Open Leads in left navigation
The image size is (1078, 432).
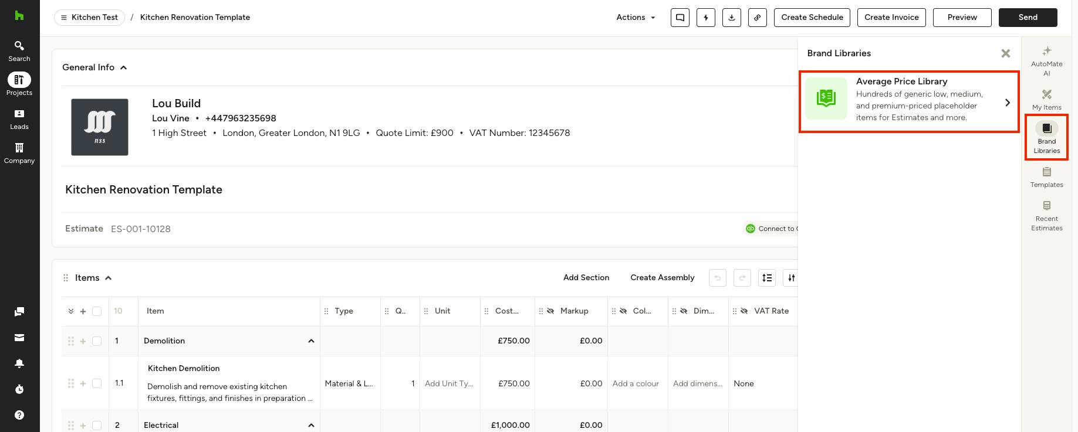[x=19, y=119]
